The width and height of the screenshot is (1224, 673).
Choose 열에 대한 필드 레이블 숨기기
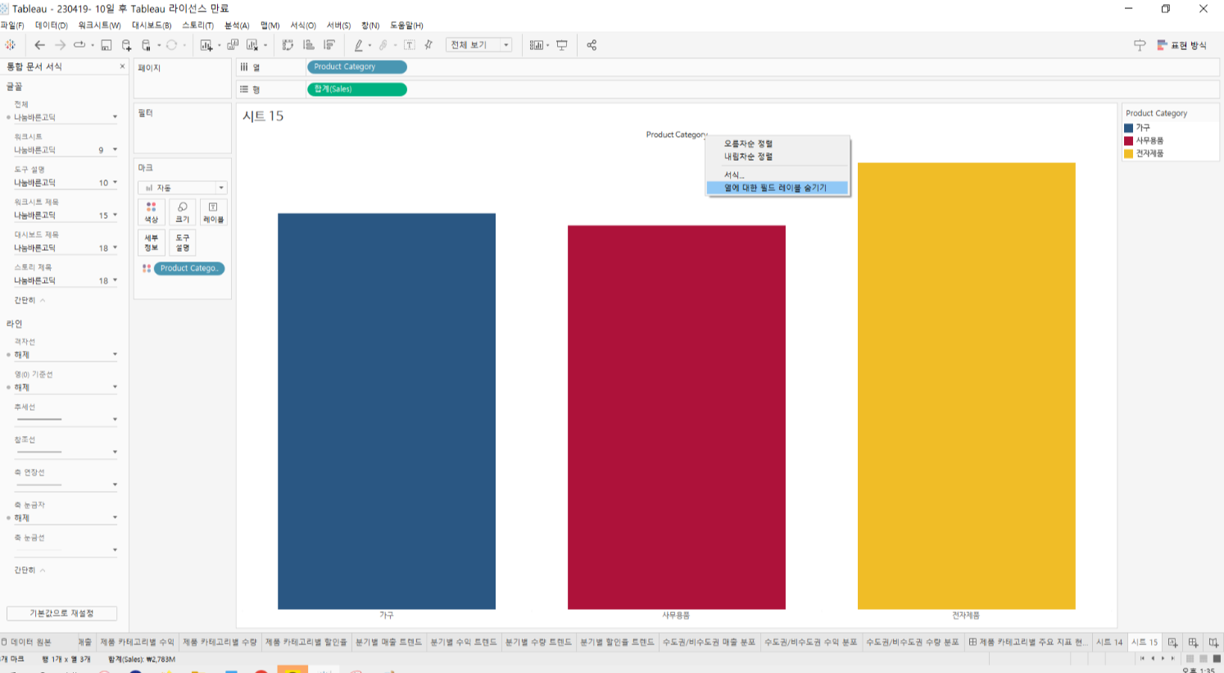click(x=777, y=188)
